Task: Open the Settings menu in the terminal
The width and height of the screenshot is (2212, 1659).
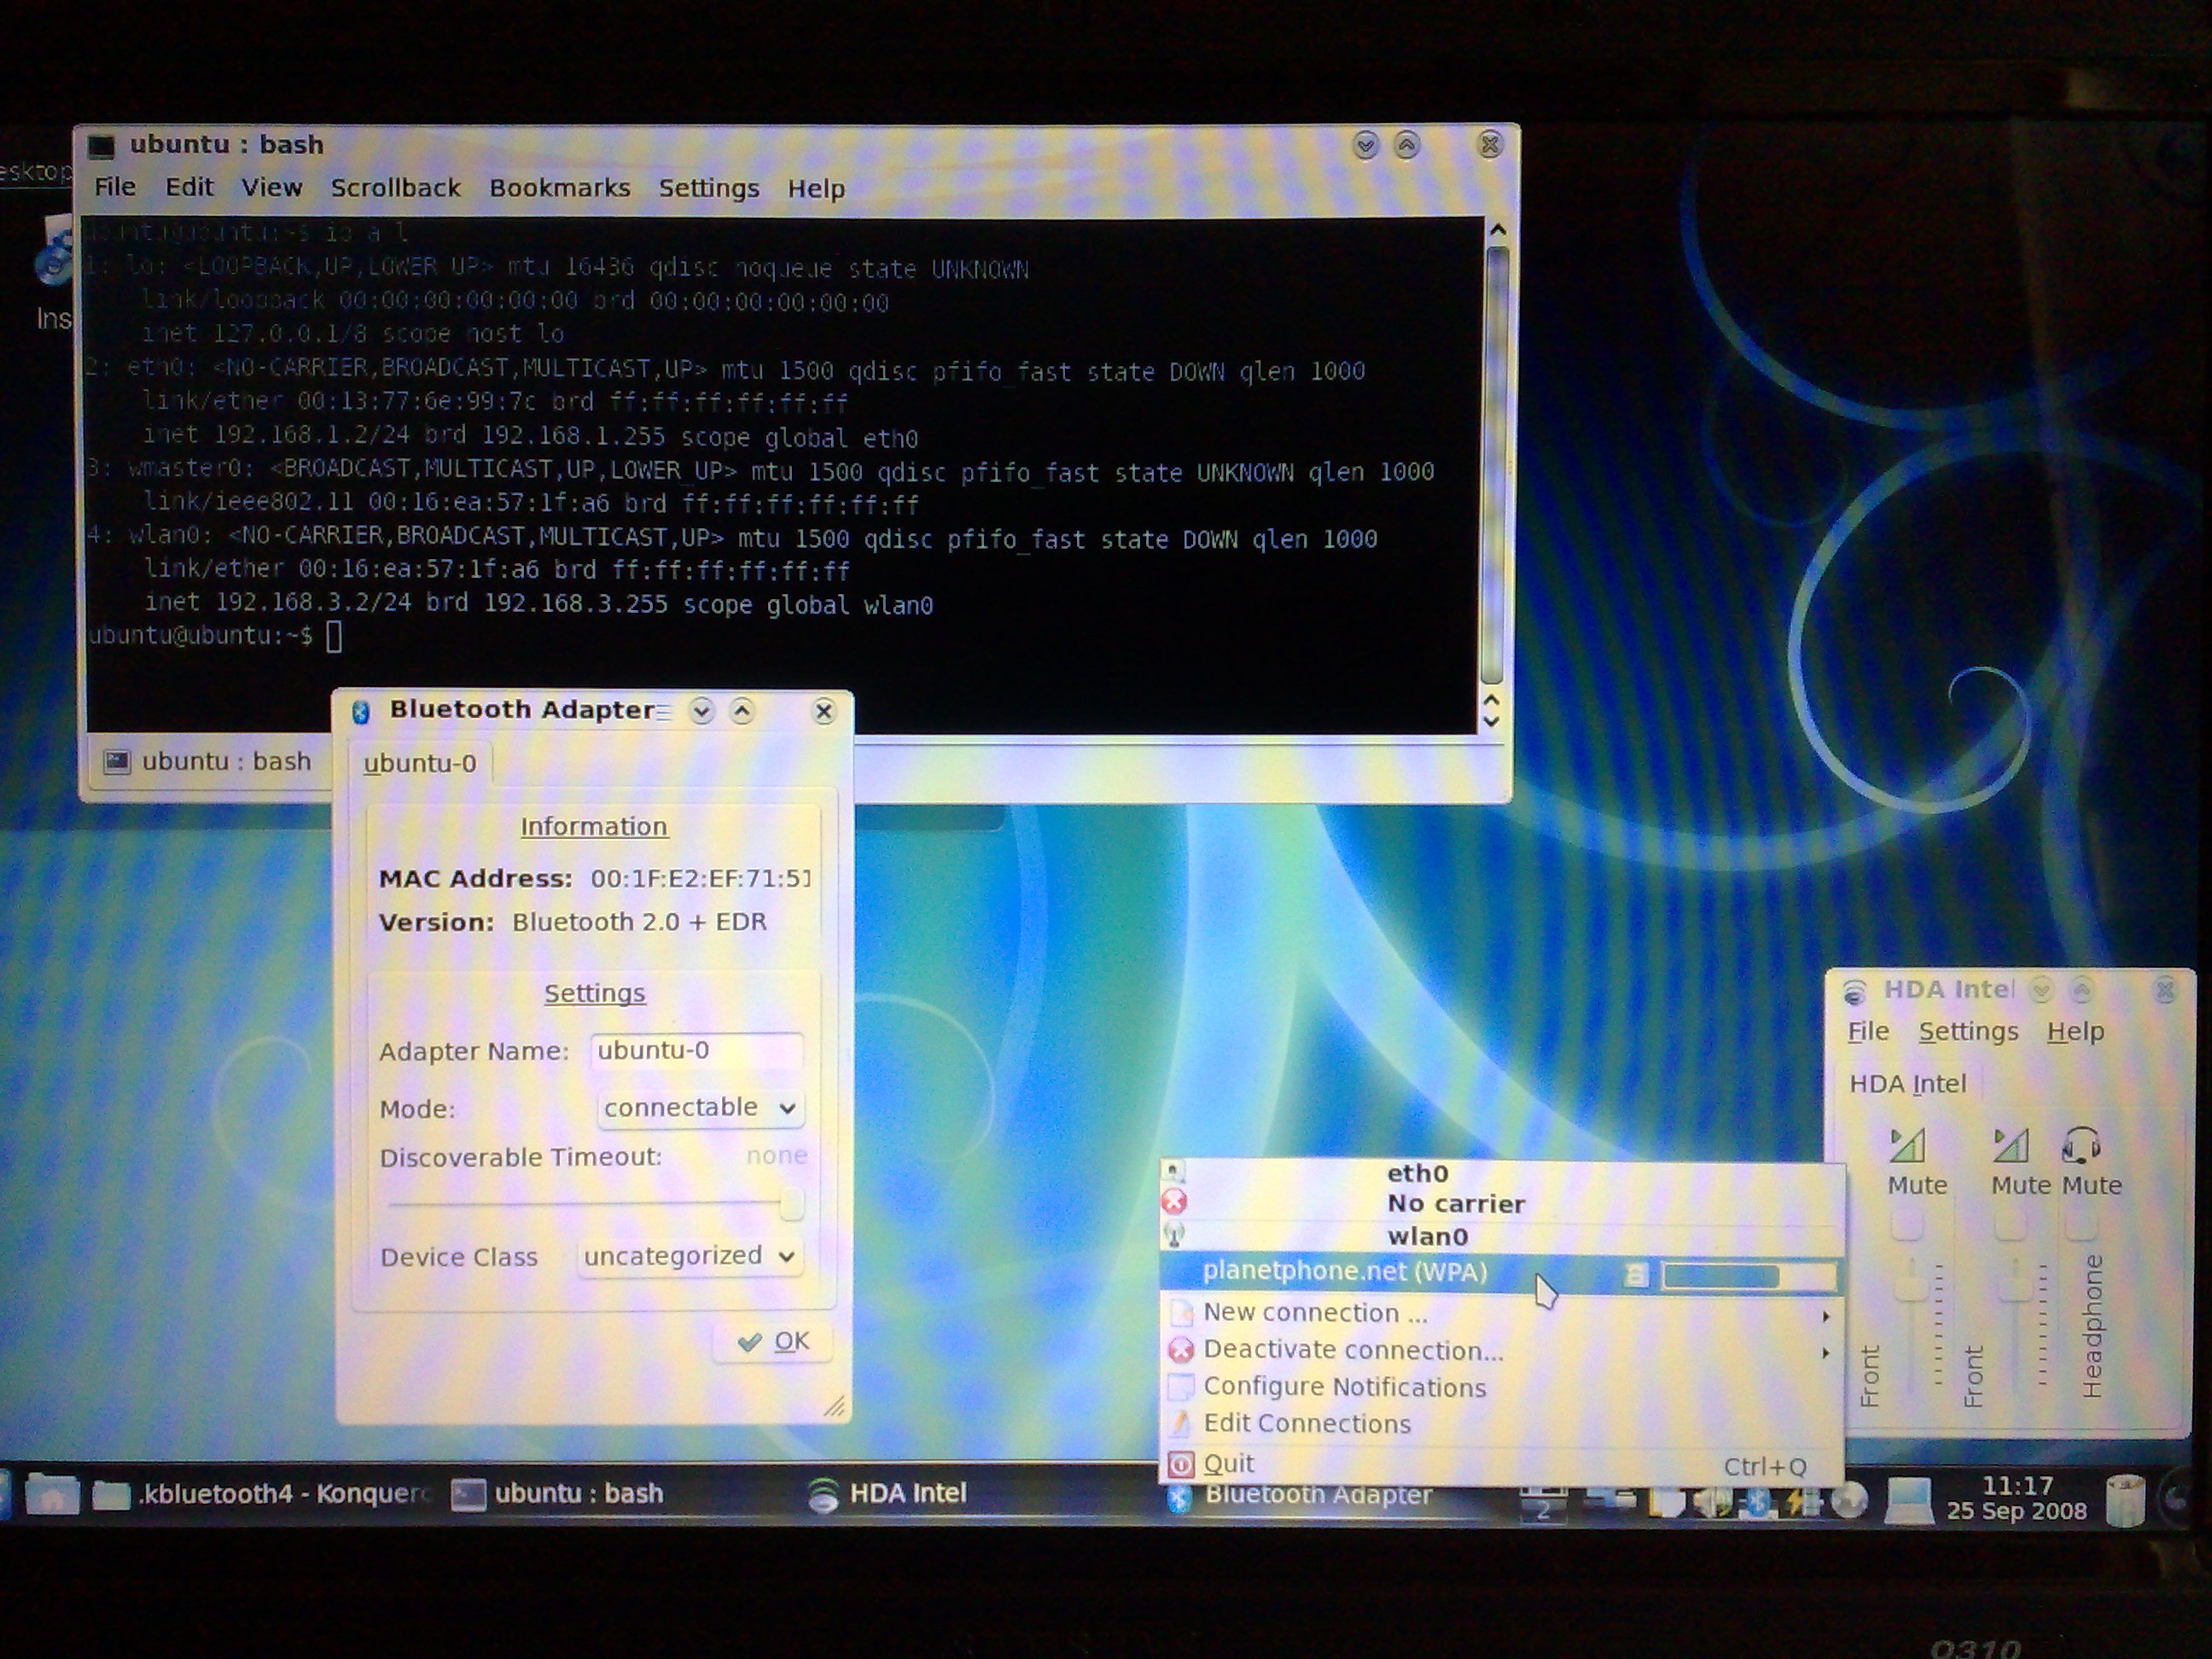Action: (x=709, y=189)
